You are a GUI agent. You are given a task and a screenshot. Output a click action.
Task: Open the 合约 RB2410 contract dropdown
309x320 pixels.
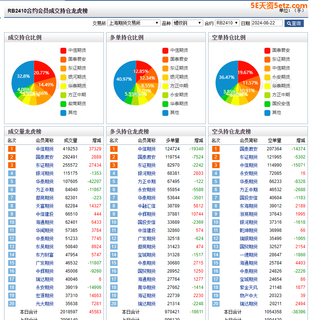point(227,23)
